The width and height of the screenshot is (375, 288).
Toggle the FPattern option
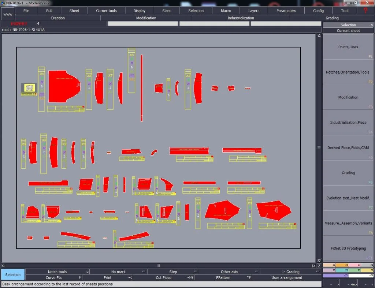point(223,277)
